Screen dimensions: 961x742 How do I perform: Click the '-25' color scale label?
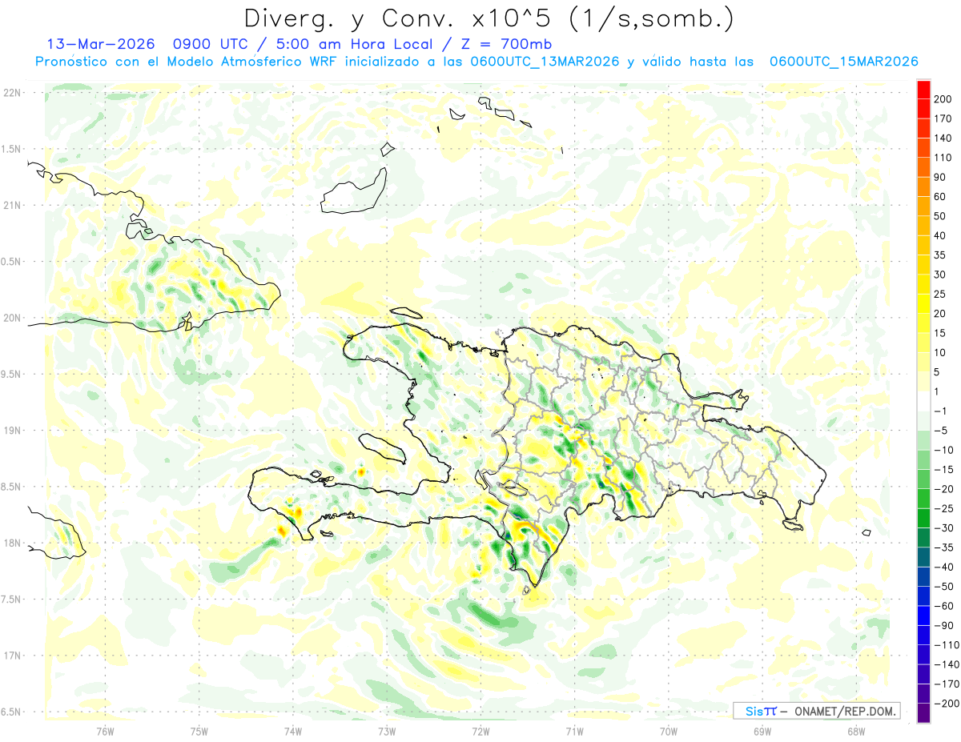coord(945,508)
